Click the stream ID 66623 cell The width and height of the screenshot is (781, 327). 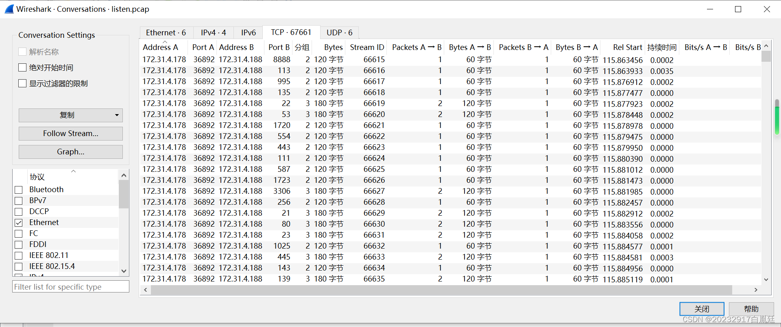(x=374, y=147)
